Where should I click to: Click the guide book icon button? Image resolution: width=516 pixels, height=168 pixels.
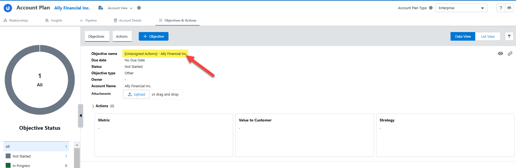point(509,8)
